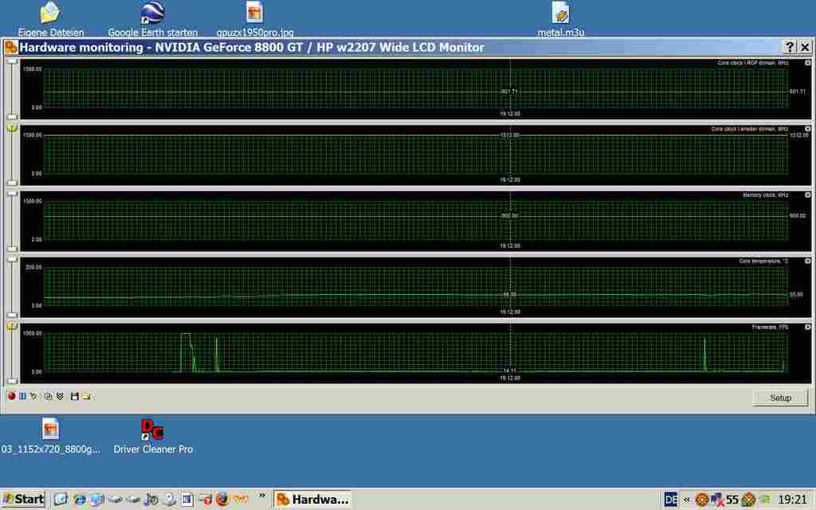816x510 pixels.
Task: Expand hidden quick launch items with the chevron
Action: pos(261,496)
